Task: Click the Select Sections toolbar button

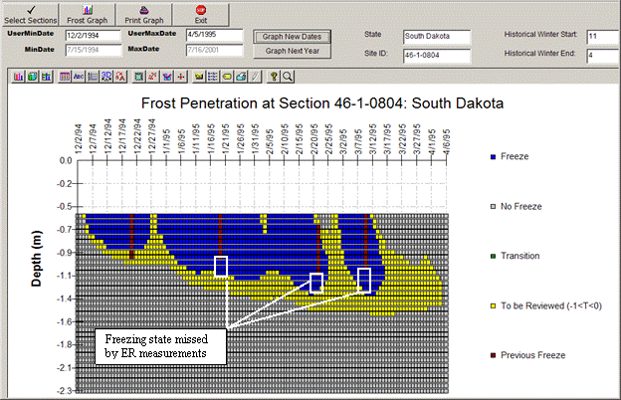Action: (30, 14)
